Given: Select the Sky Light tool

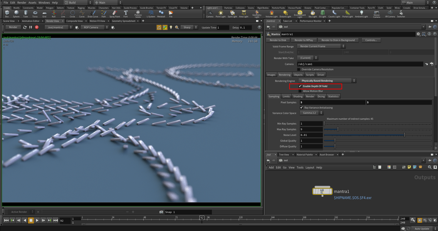Looking at the screenshot, I should (312, 14).
